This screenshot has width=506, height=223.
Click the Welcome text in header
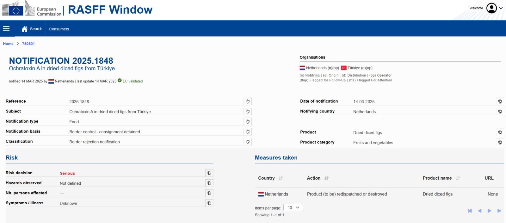tap(476, 8)
